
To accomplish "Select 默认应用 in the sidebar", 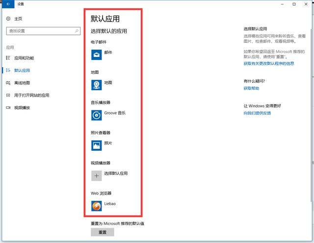I will [x=22, y=70].
